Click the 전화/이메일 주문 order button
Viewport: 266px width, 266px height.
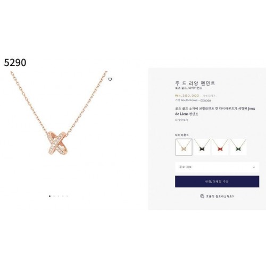(x=217, y=181)
